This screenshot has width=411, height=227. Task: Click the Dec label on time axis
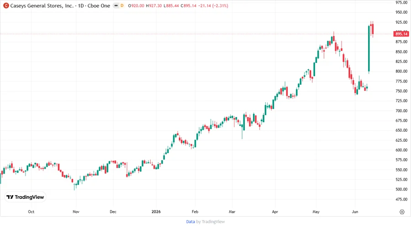113,212
